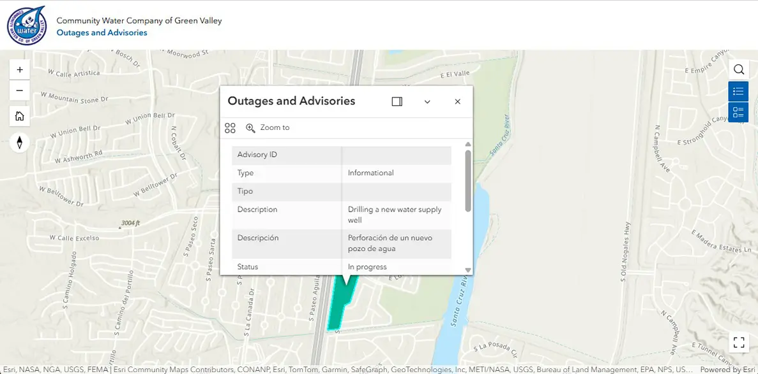
Task: Click the popup scrollbar thumb
Action: pos(468,180)
